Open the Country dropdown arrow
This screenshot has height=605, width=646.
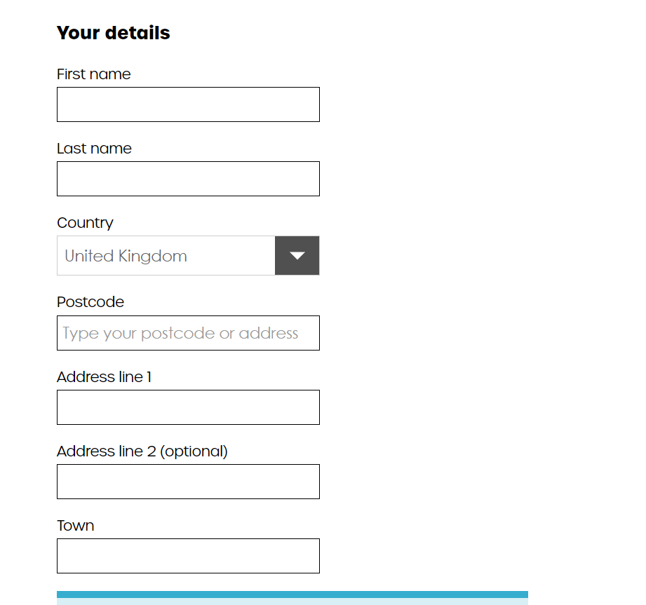[x=297, y=256]
